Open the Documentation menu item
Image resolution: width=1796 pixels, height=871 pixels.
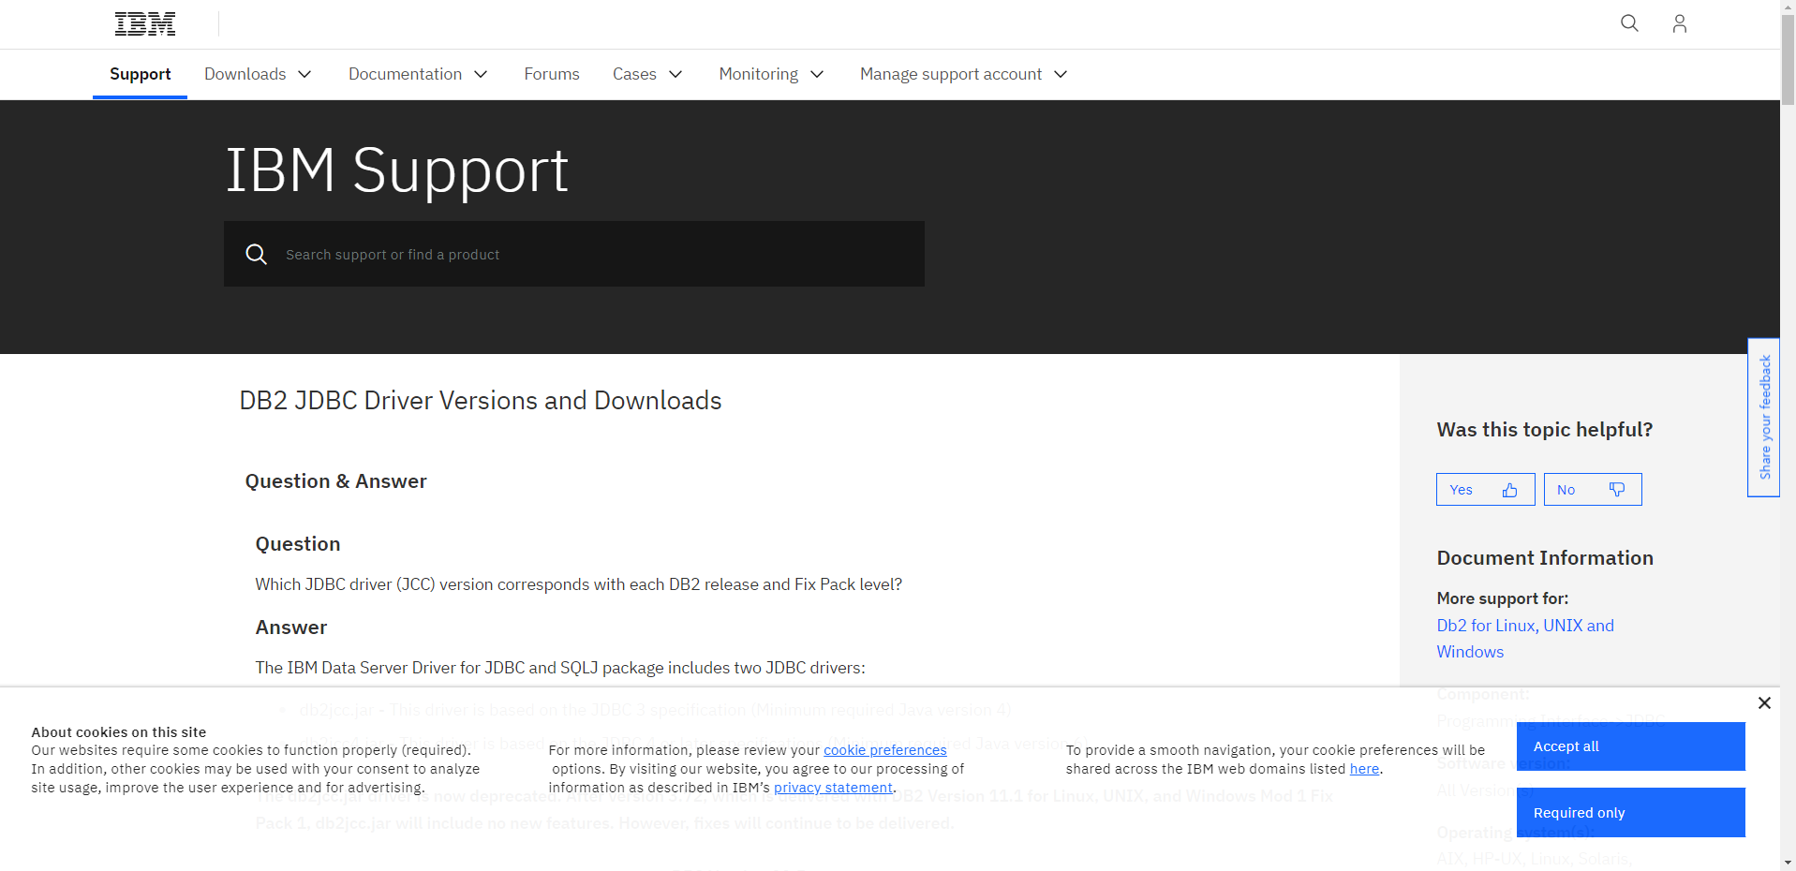pyautogui.click(x=405, y=74)
